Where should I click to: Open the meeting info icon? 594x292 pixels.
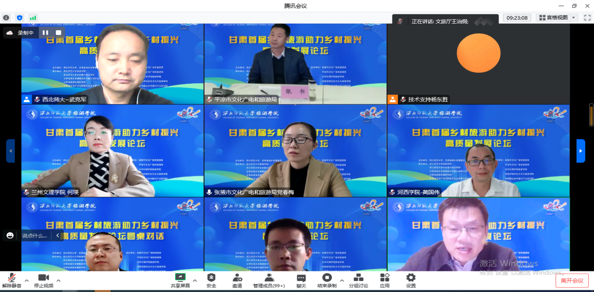tap(6, 18)
